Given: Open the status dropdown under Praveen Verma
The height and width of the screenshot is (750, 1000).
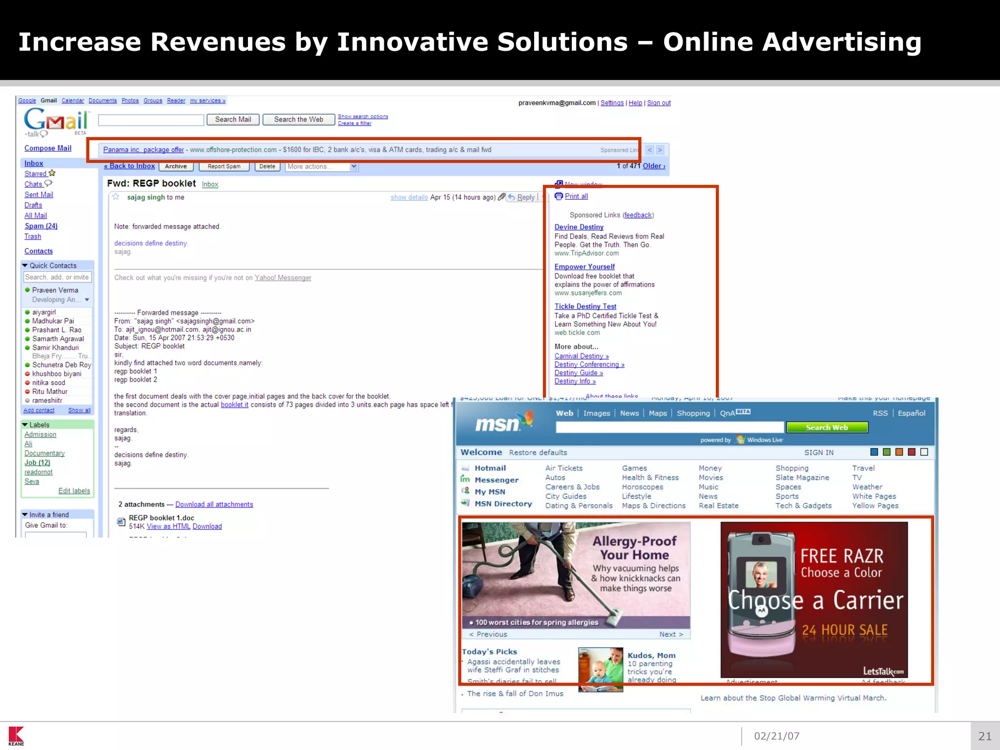Looking at the screenshot, I should (x=87, y=300).
